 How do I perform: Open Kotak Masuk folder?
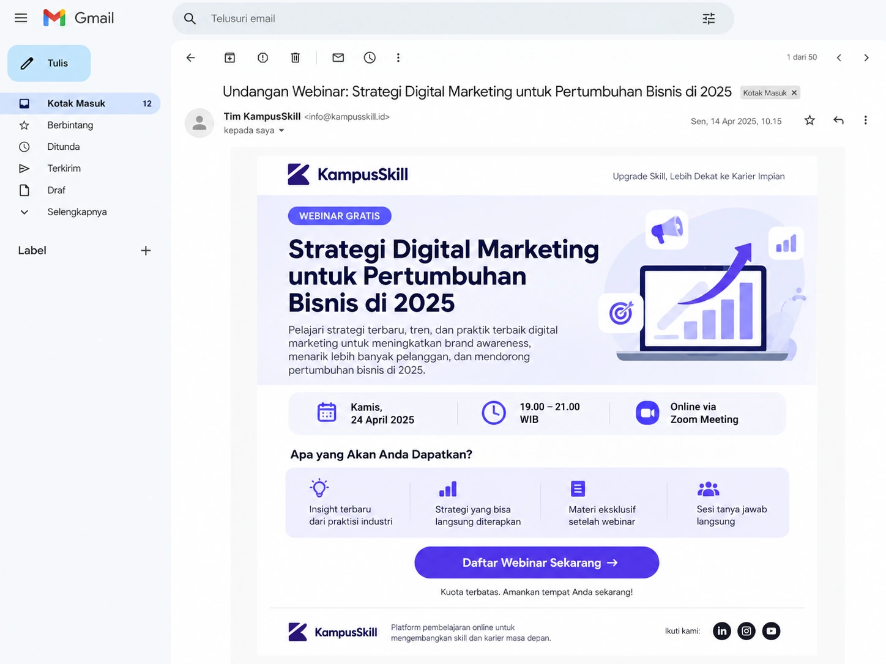80,103
